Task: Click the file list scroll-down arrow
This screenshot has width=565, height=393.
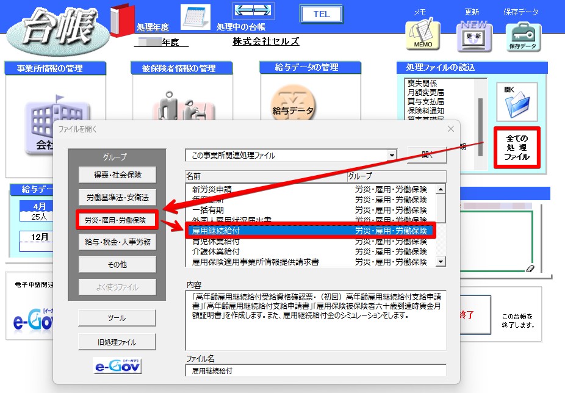Action: (x=441, y=261)
